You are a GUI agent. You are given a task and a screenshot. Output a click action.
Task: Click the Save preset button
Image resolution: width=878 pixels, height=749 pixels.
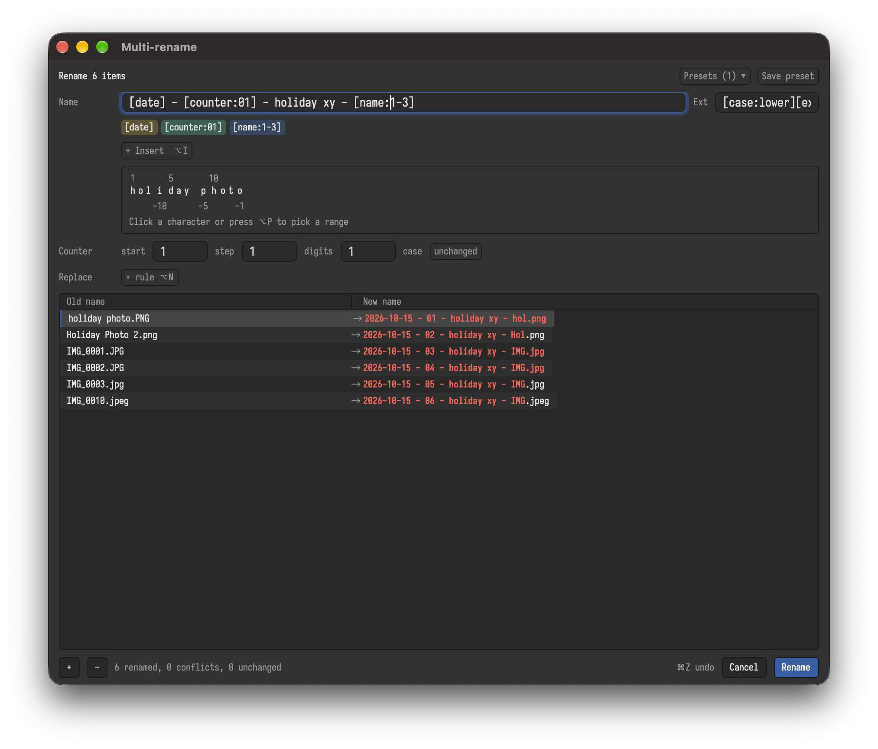787,76
